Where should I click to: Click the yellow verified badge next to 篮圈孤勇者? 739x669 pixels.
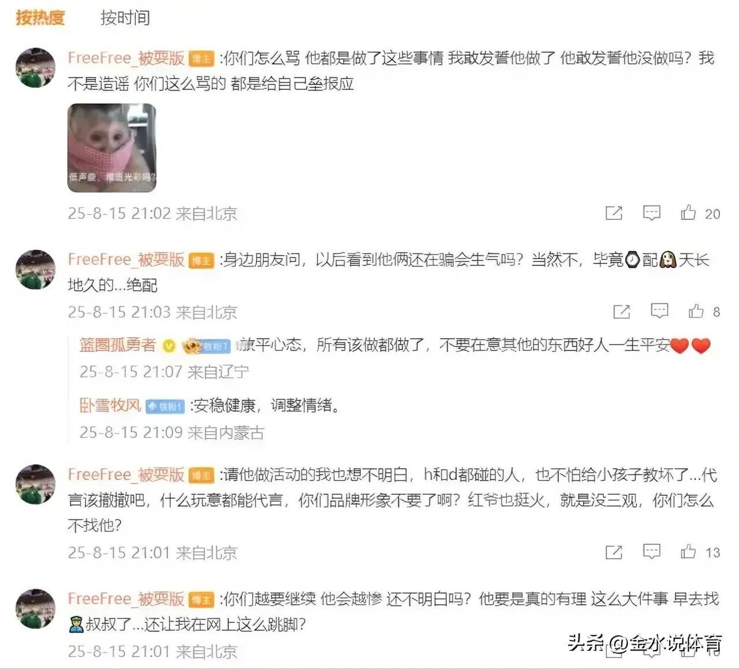tap(169, 346)
